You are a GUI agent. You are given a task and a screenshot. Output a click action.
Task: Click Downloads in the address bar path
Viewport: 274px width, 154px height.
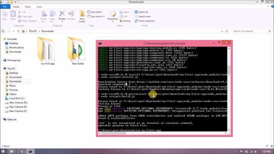(x=48, y=31)
